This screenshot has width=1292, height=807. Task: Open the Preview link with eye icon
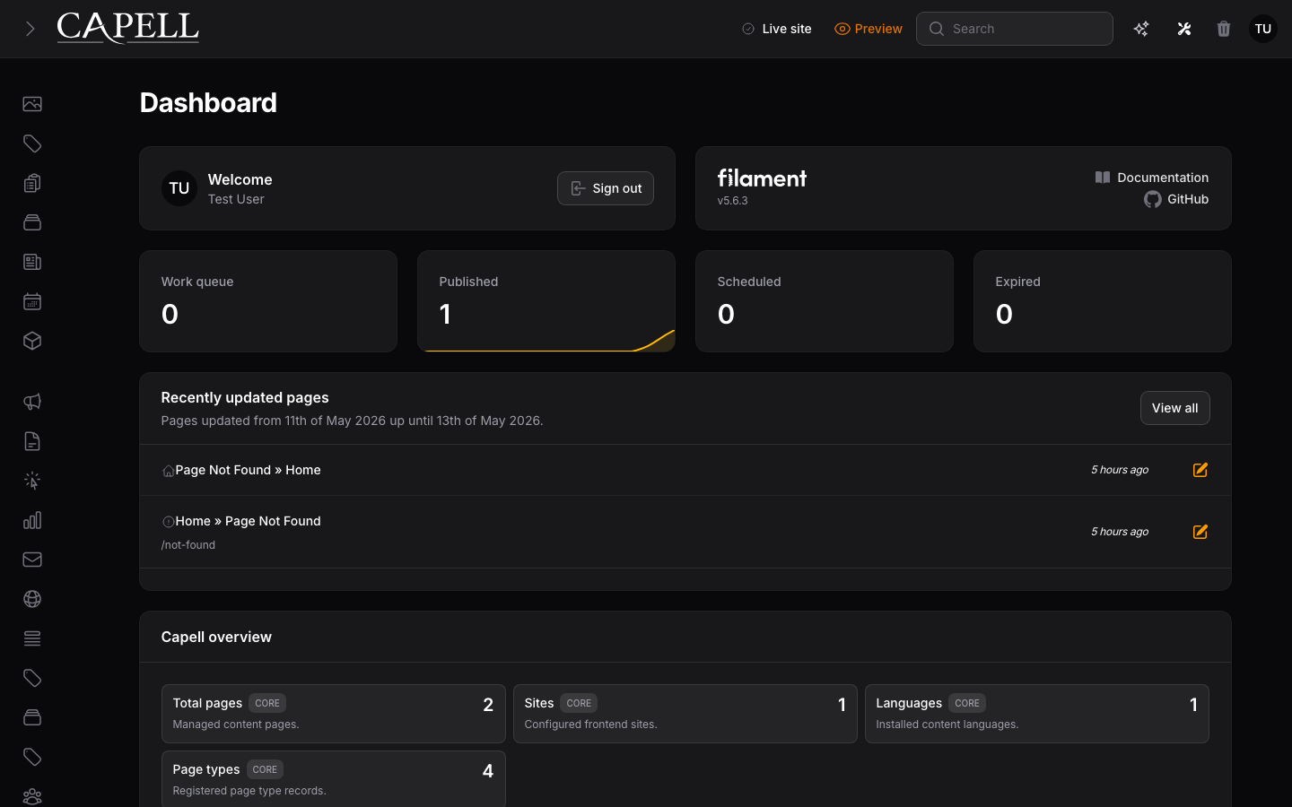point(869,29)
